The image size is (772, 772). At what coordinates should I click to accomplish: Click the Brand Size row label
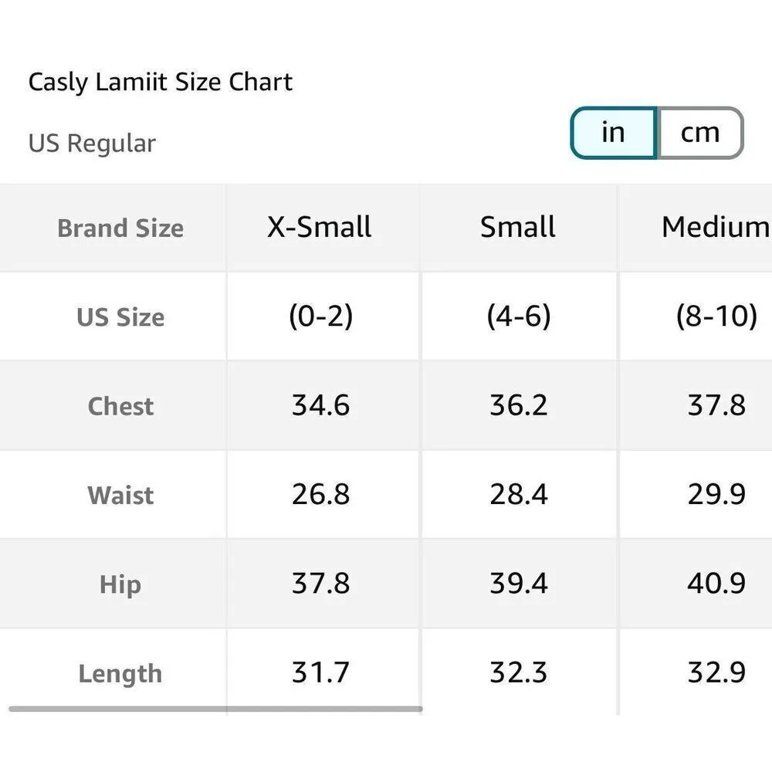point(120,229)
